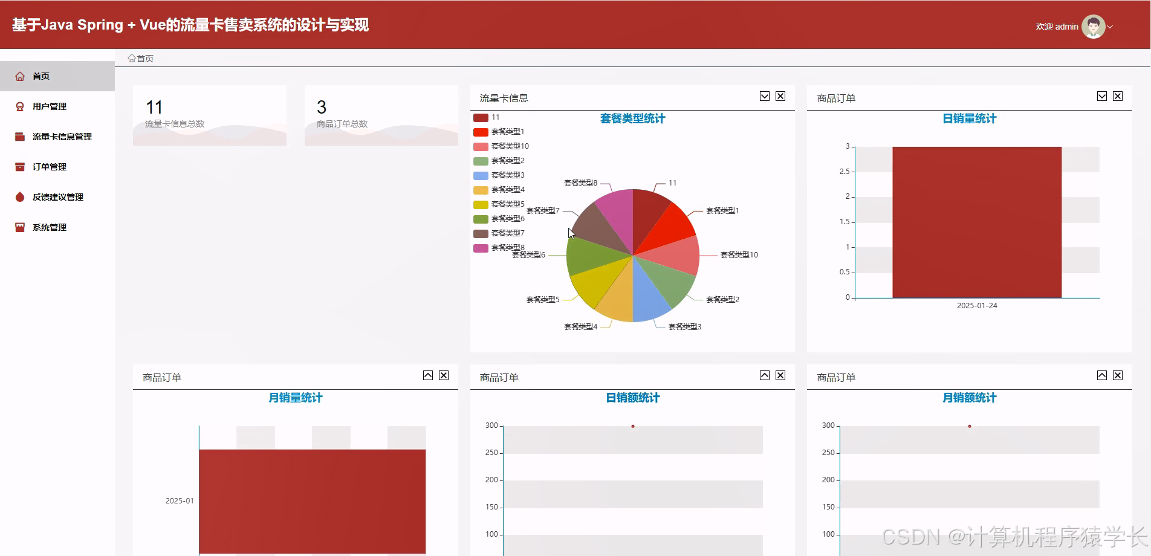
Task: Toggle collapse on 日销额统计 panel
Action: point(765,375)
